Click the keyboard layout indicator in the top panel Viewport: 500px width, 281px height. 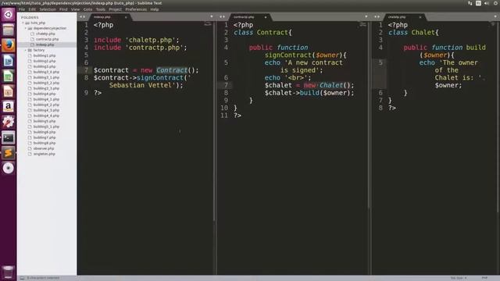478,3
